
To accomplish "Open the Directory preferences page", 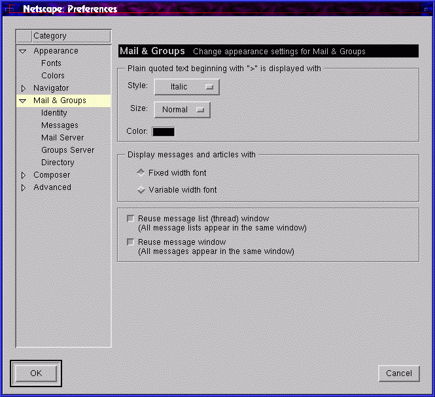I will click(x=58, y=163).
